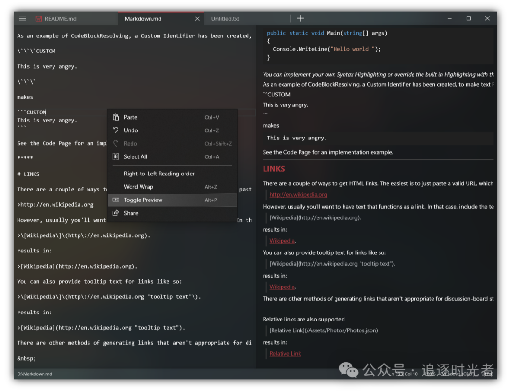Toggle Word Wrap from context menu
This screenshot has width=511, height=391.
pos(172,187)
